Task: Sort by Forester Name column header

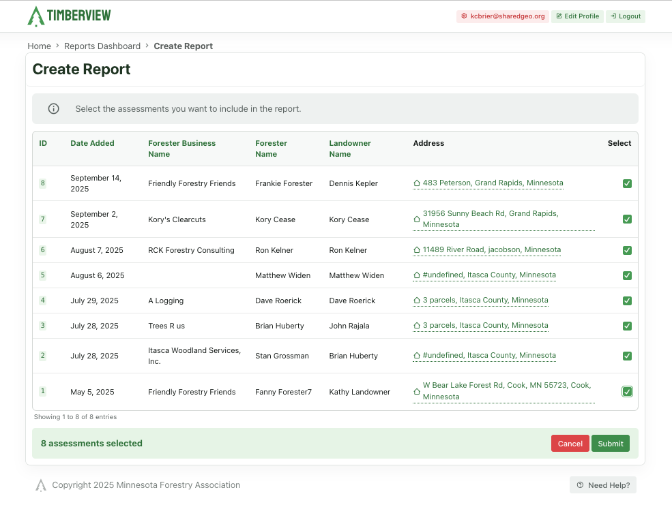Action: click(271, 149)
